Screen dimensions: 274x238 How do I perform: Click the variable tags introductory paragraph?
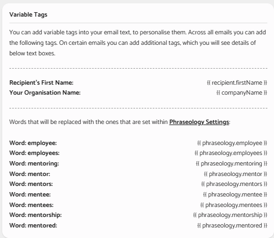coord(138,43)
